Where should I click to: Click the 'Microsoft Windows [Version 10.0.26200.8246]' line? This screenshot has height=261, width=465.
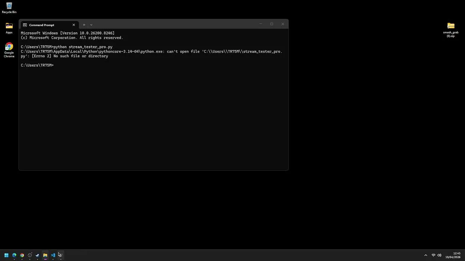pos(68,33)
